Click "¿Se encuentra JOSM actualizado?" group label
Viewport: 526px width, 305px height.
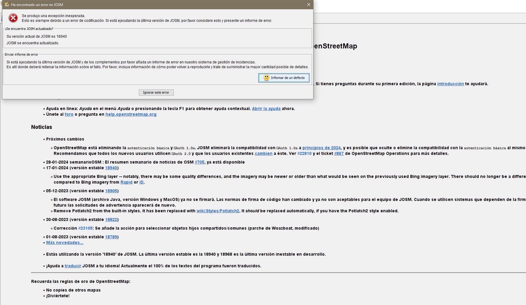[x=29, y=29]
